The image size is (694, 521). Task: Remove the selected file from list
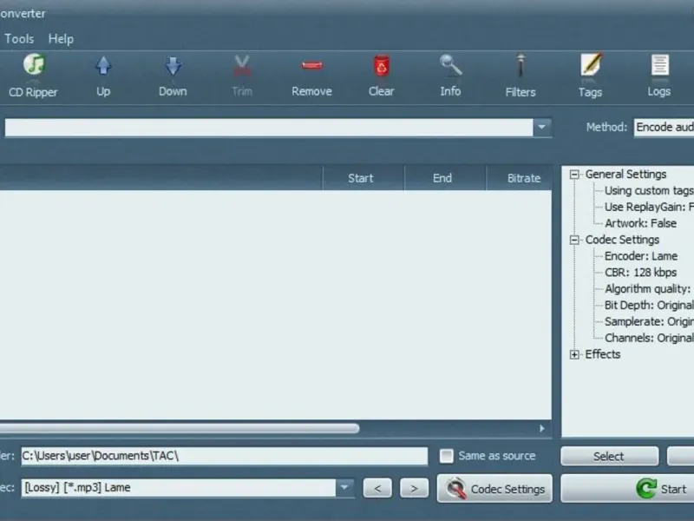(x=311, y=76)
